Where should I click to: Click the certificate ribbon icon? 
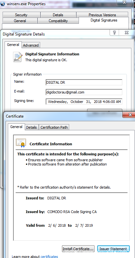(21, 143)
